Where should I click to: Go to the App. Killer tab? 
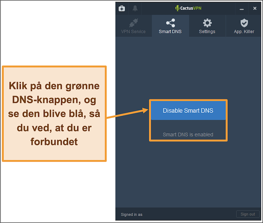tap(244, 26)
